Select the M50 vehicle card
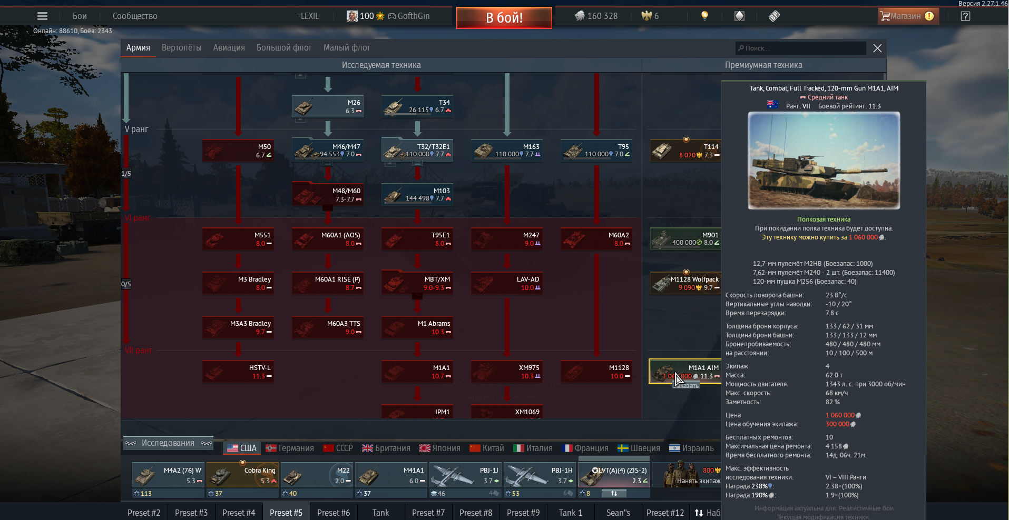Screen dimensions: 1009x520 pyautogui.click(x=238, y=151)
